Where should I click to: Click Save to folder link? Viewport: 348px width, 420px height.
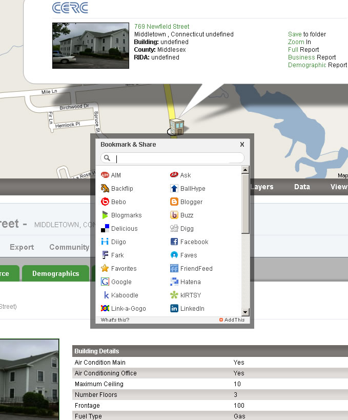307,34
